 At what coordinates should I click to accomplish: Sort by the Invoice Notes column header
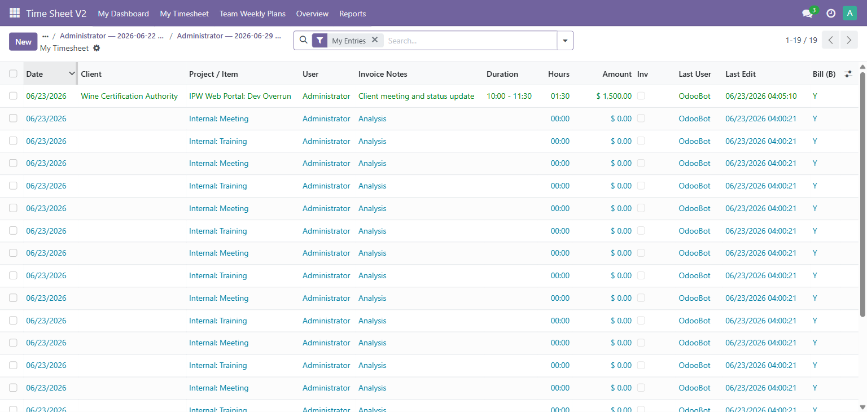point(383,74)
